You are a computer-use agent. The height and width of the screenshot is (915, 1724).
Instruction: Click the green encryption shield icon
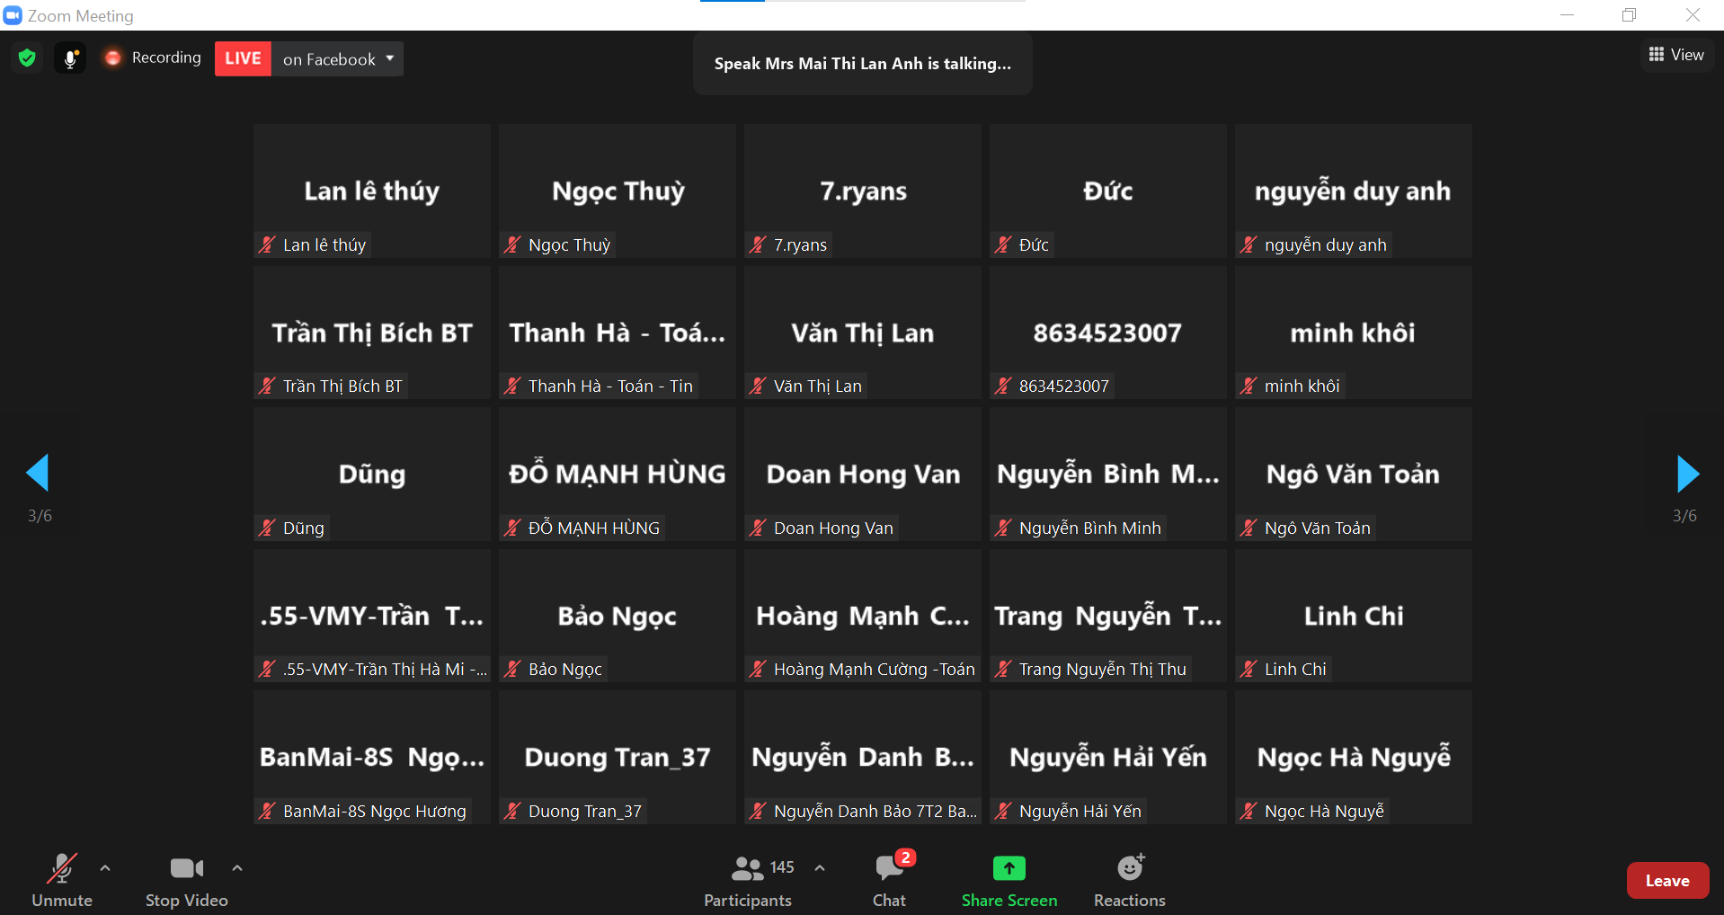pyautogui.click(x=27, y=58)
